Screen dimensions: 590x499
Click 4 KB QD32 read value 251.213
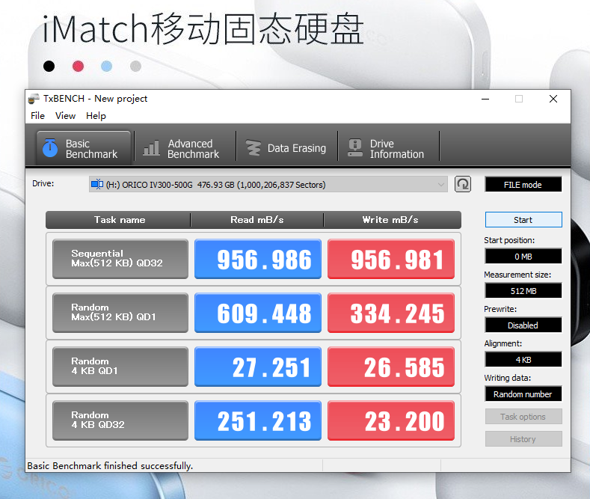pyautogui.click(x=258, y=420)
